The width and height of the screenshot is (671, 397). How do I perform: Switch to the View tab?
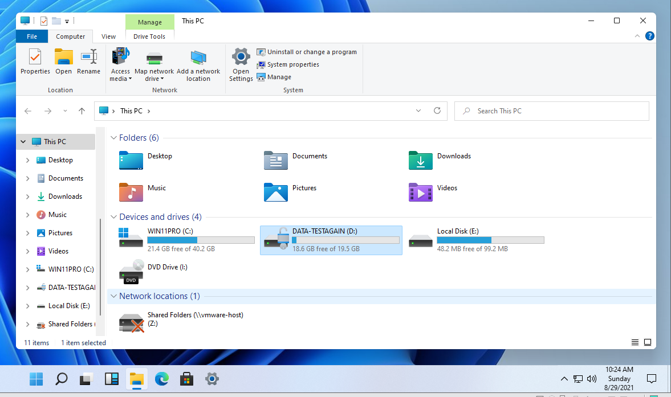click(108, 36)
